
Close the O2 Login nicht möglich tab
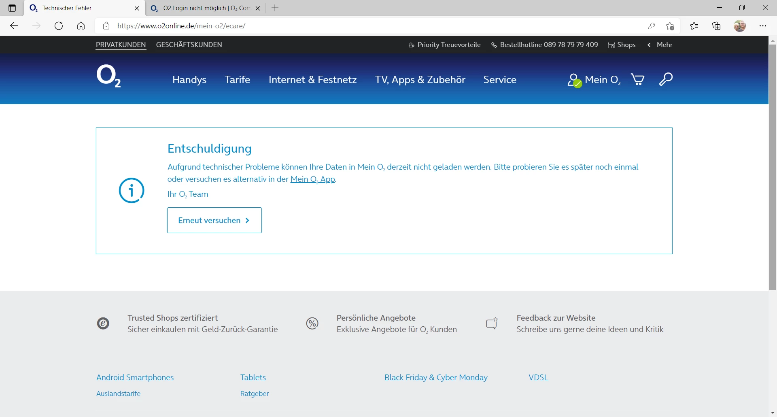258,8
